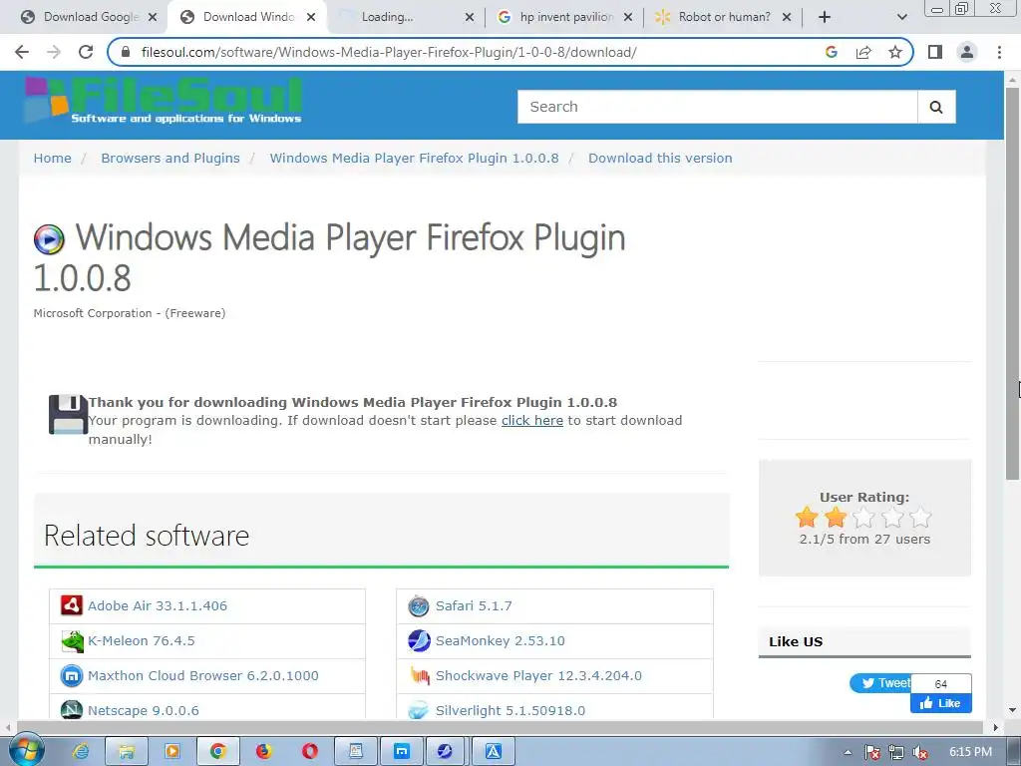Click the browser forward arrow
Image resolution: width=1021 pixels, height=766 pixels.
[x=54, y=52]
